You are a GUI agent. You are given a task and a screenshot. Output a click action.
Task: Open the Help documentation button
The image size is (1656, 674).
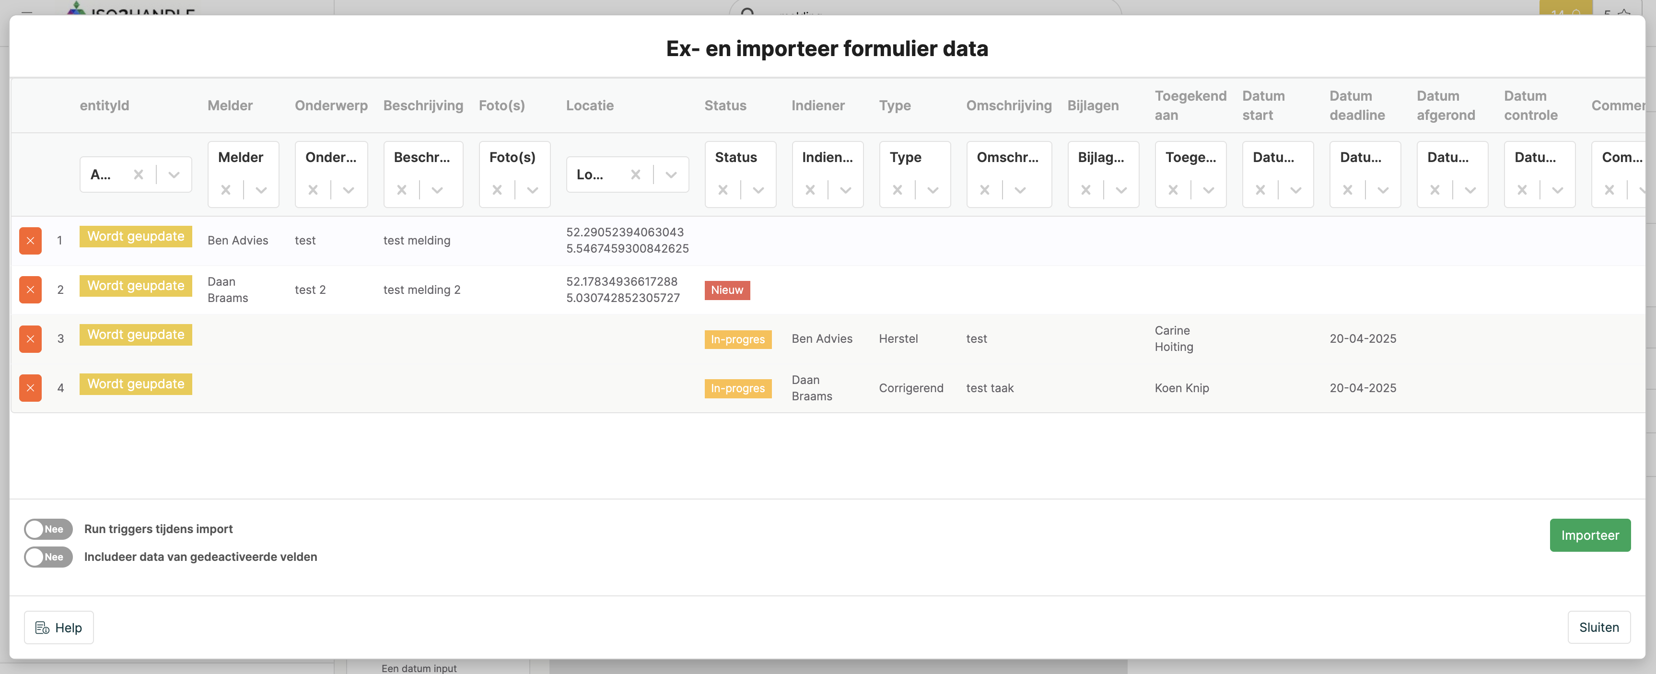point(58,627)
